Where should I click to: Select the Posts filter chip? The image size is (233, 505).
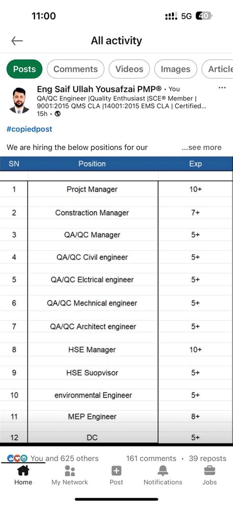(x=25, y=69)
